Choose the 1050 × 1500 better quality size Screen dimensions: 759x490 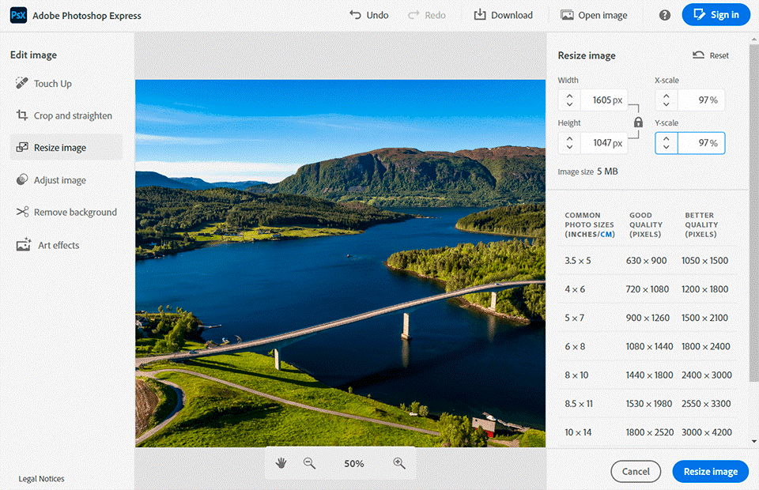click(704, 261)
